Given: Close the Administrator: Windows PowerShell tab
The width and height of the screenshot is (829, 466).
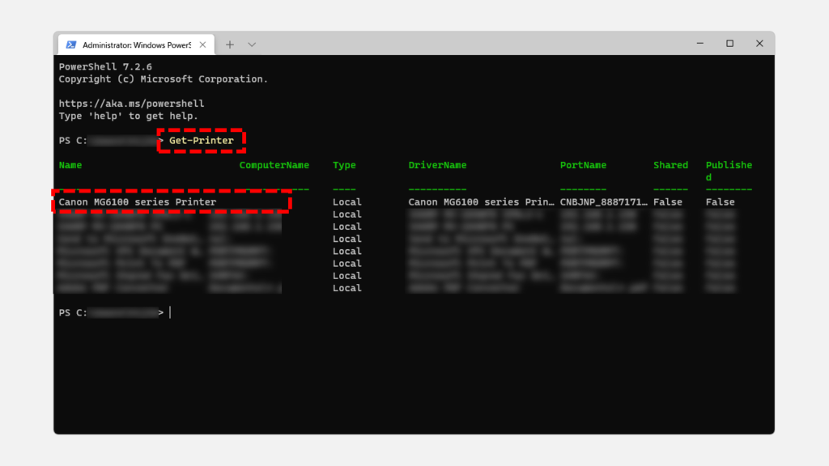Looking at the screenshot, I should (202, 44).
